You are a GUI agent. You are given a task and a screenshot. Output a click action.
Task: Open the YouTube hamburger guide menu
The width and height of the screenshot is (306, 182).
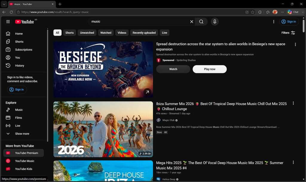[8, 22]
